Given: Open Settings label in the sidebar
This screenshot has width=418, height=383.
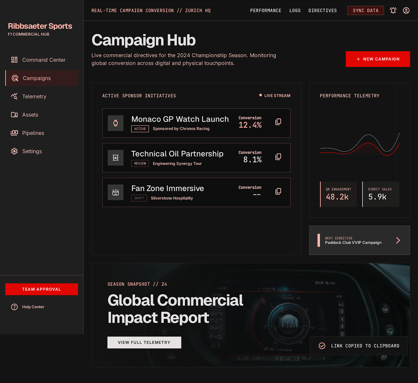Looking at the screenshot, I should 32,151.
